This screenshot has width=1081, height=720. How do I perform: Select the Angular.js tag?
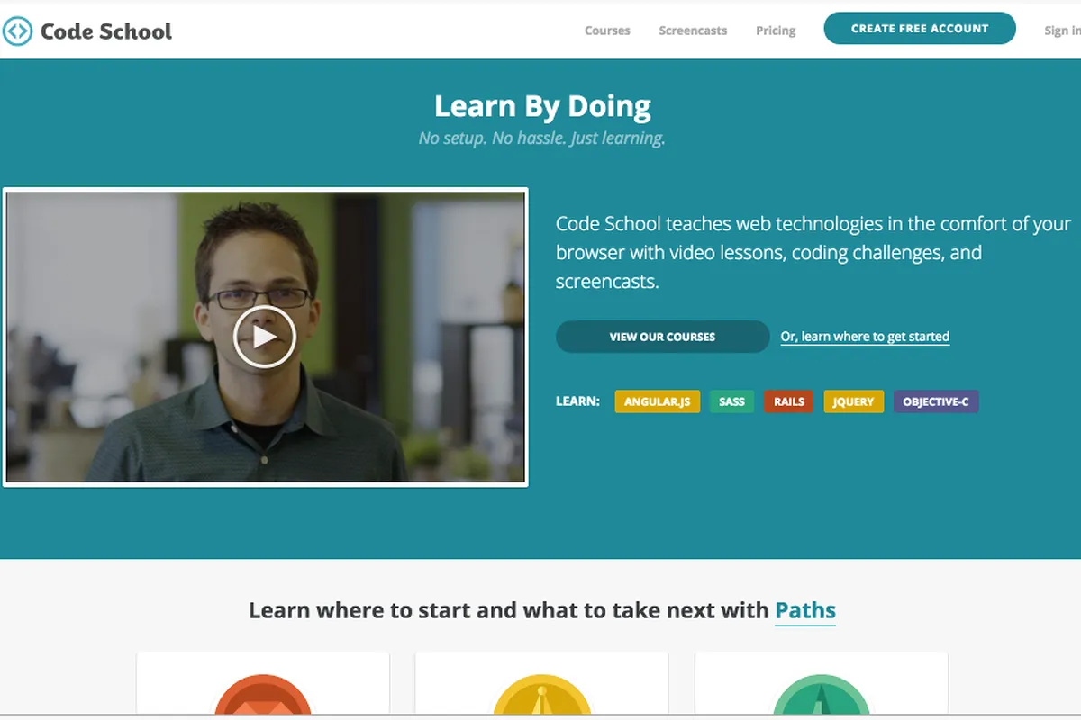pos(658,401)
